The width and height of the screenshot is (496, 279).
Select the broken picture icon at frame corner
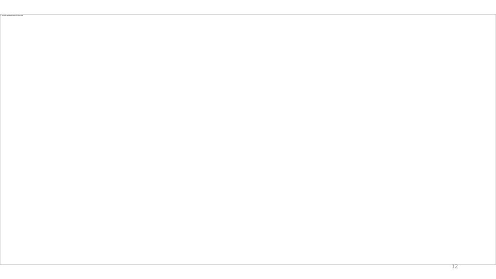(1, 15)
